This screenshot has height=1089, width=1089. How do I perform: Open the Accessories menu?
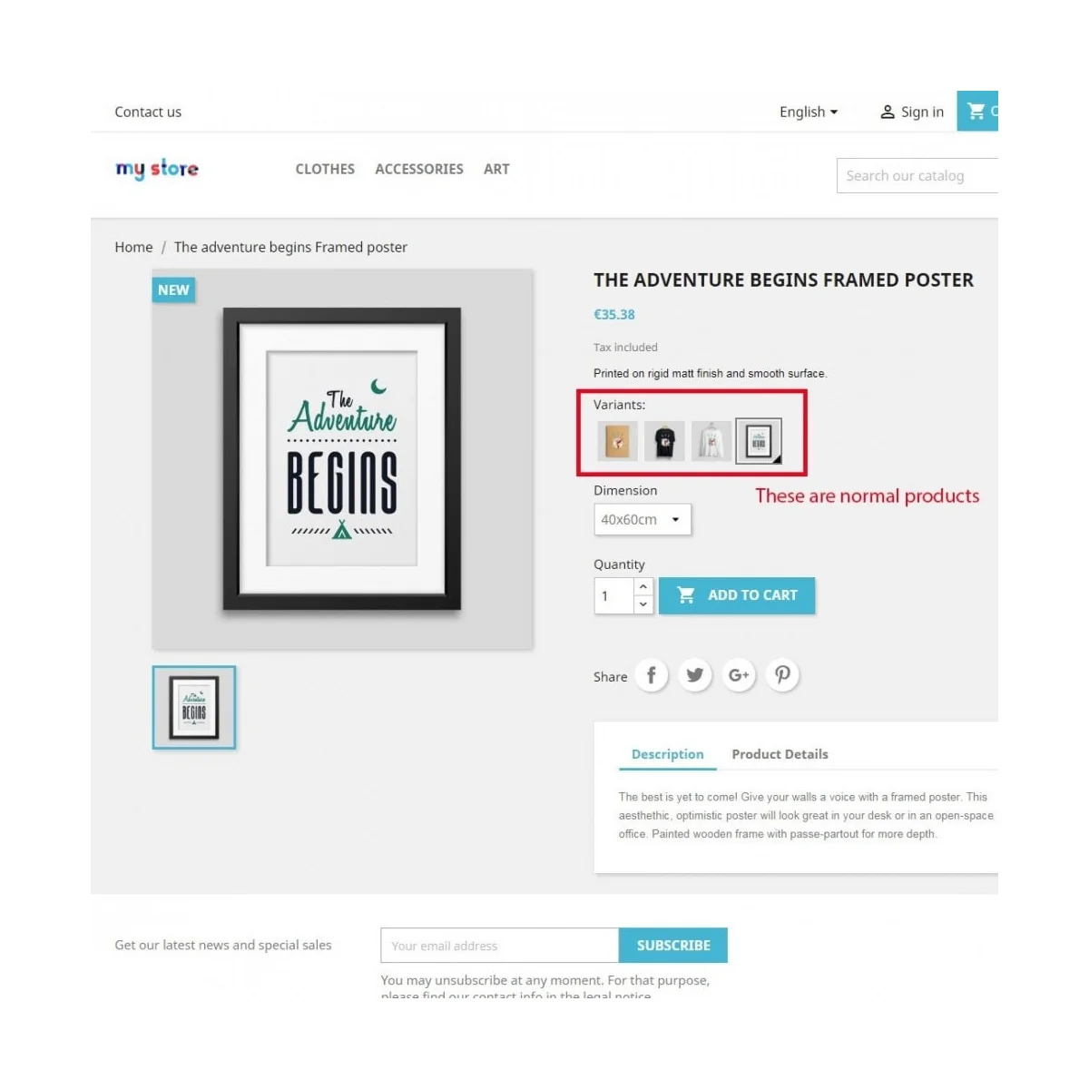click(419, 169)
